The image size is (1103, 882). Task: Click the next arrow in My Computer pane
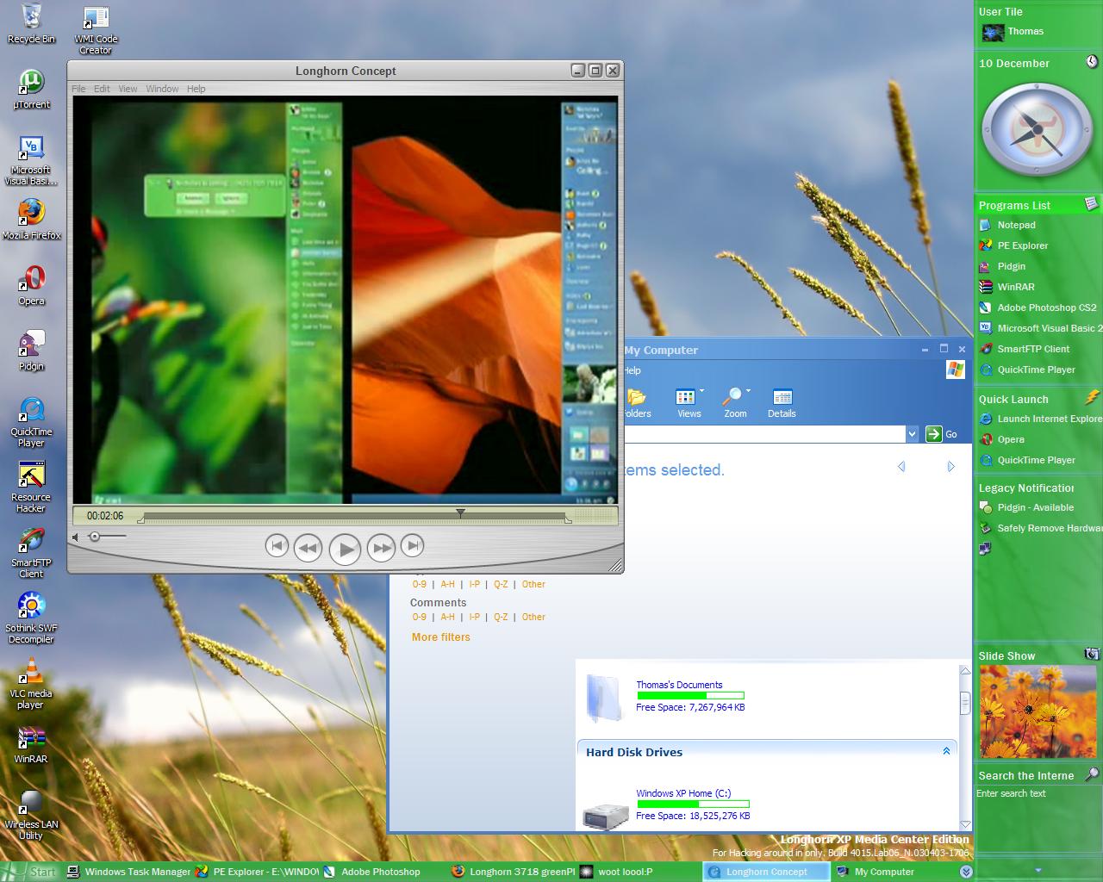(x=950, y=467)
